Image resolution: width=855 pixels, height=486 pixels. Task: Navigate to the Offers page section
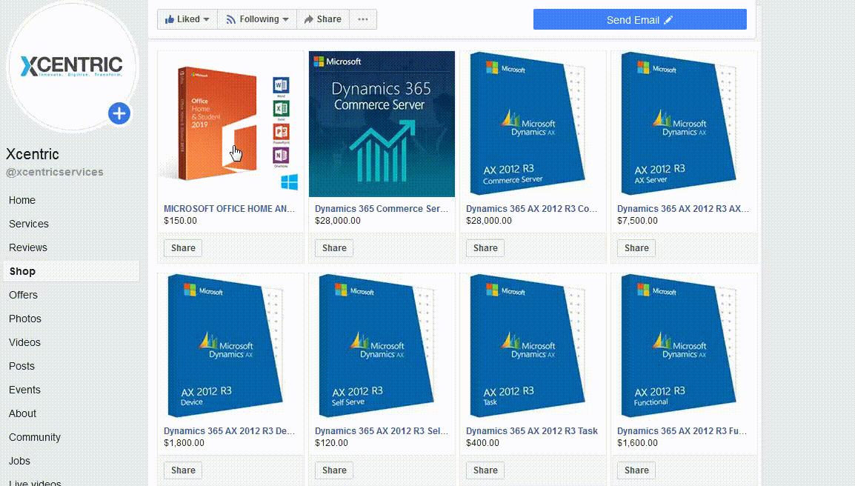pyautogui.click(x=23, y=295)
